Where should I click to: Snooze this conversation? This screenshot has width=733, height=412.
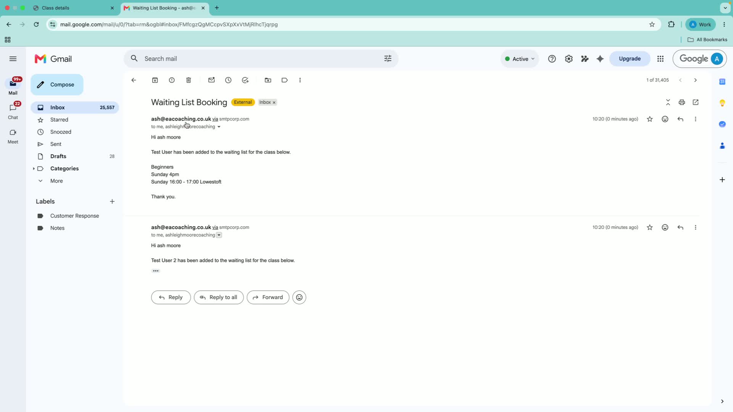228,80
